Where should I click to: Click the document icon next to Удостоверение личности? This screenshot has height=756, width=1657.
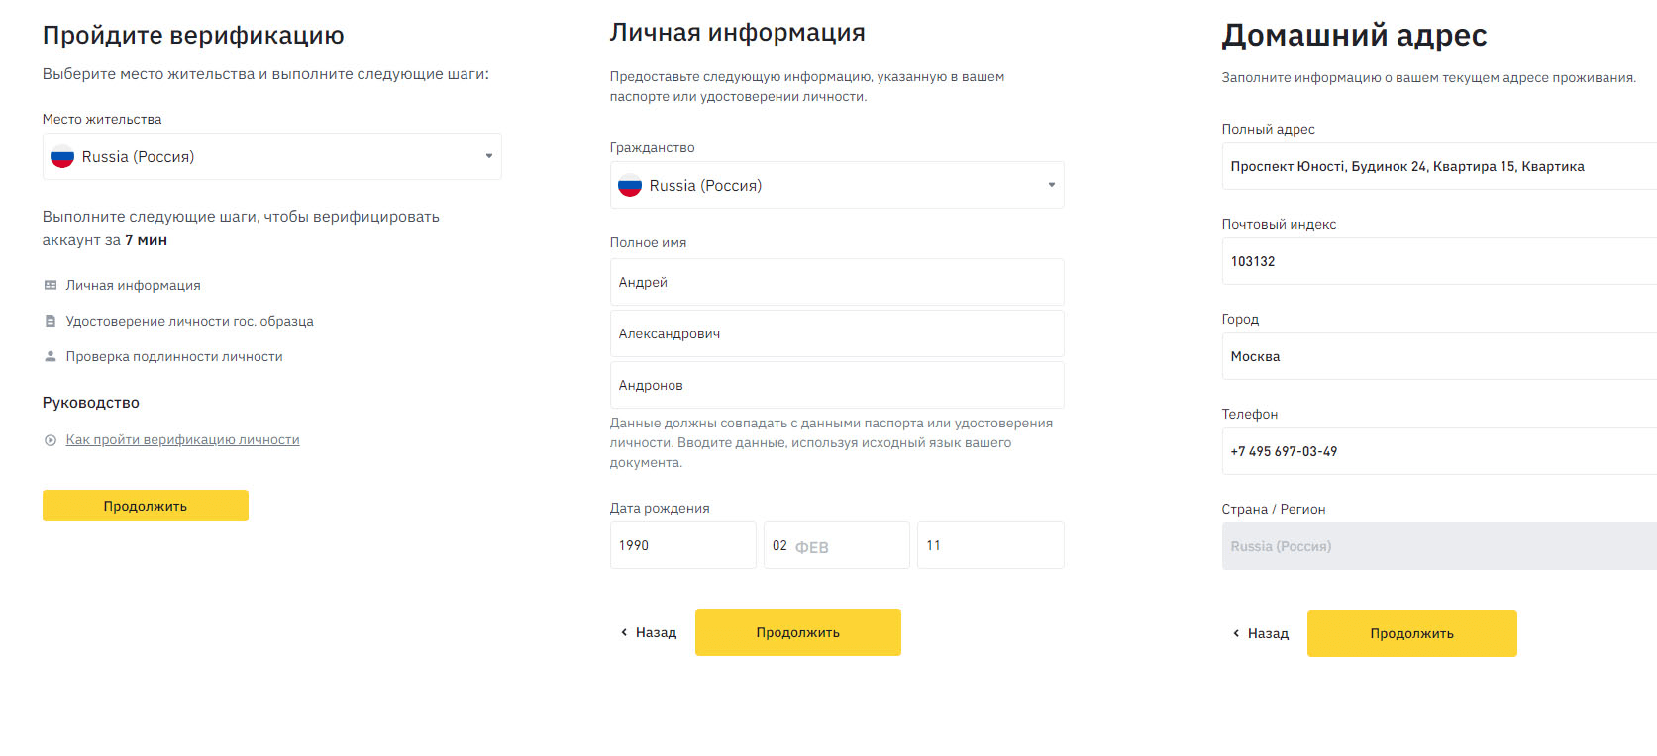coord(50,321)
